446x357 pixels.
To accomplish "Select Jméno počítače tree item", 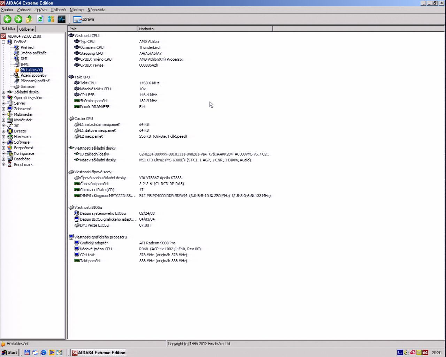I will click(33, 53).
